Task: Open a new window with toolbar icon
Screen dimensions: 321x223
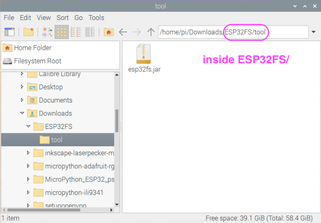Action: [x=9, y=32]
